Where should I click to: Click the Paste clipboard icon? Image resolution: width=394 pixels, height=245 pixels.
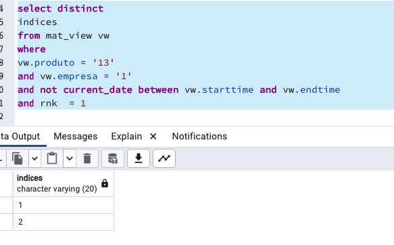(x=52, y=158)
